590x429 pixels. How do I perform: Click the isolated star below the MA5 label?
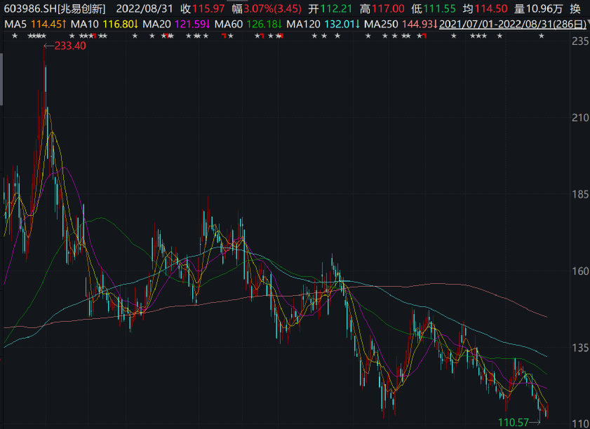(14, 36)
